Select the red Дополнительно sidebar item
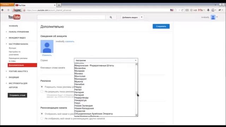Screen dimensions: 226x127 pyautogui.click(x=22, y=65)
